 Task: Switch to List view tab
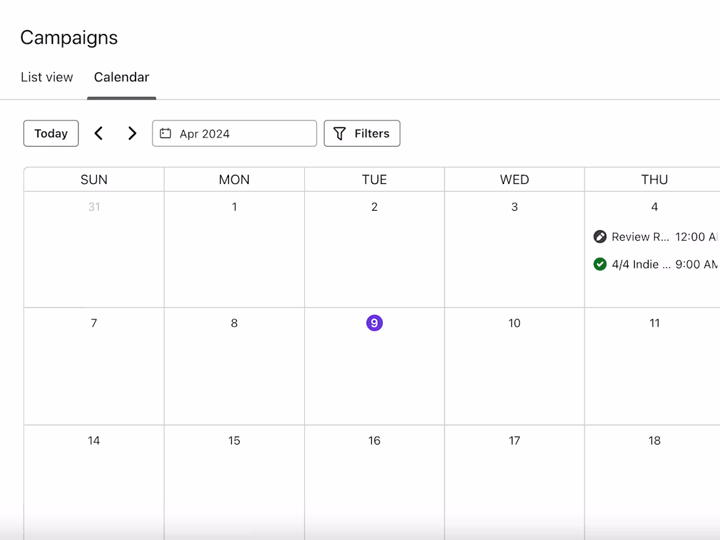(47, 77)
